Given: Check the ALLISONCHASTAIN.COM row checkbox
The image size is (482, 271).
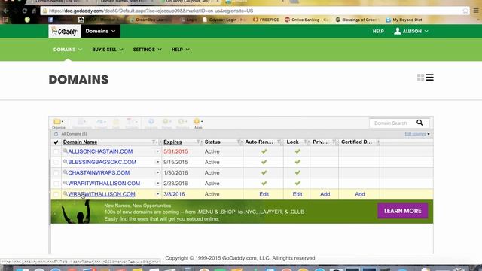Looking at the screenshot, I should coord(56,151).
